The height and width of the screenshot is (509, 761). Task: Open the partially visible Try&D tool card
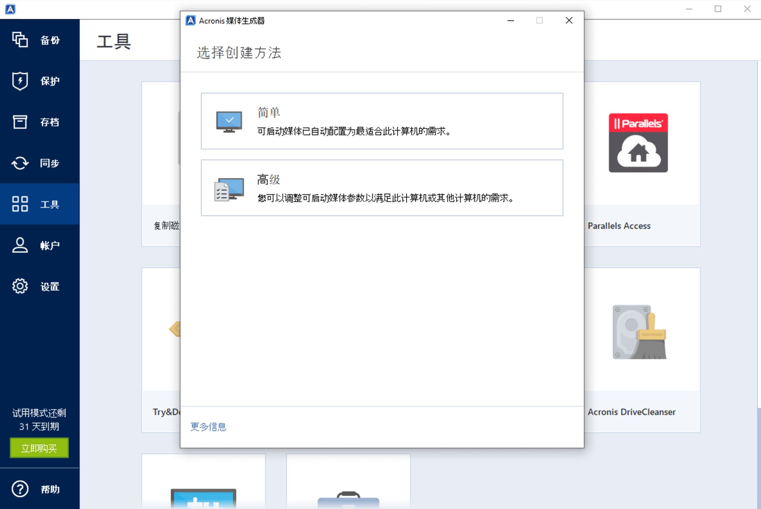click(x=161, y=350)
